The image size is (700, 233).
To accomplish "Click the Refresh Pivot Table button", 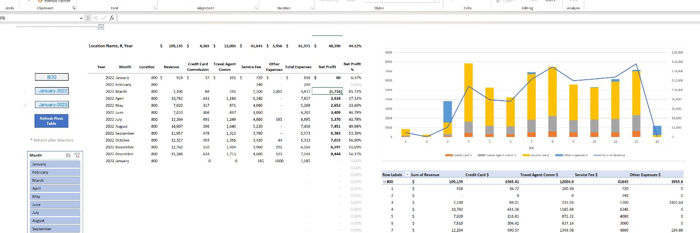I will (x=51, y=121).
